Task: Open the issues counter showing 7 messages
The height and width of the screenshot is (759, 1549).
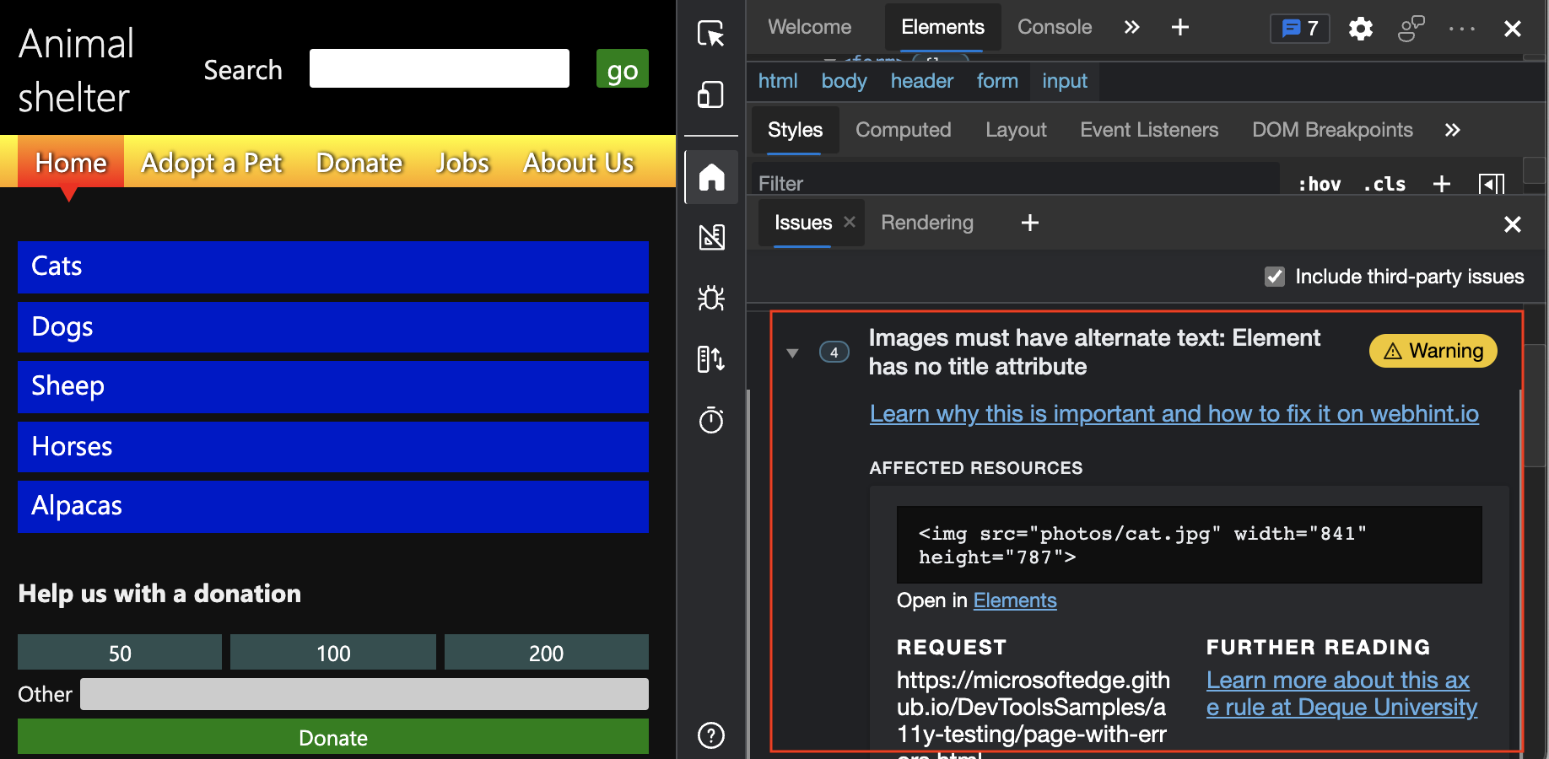Action: [1299, 28]
